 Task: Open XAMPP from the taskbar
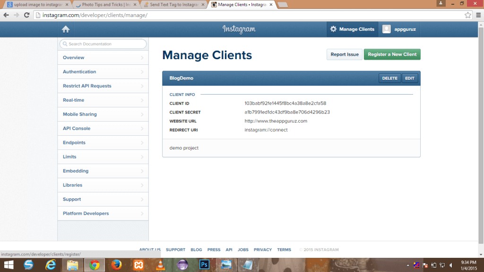[x=138, y=265]
